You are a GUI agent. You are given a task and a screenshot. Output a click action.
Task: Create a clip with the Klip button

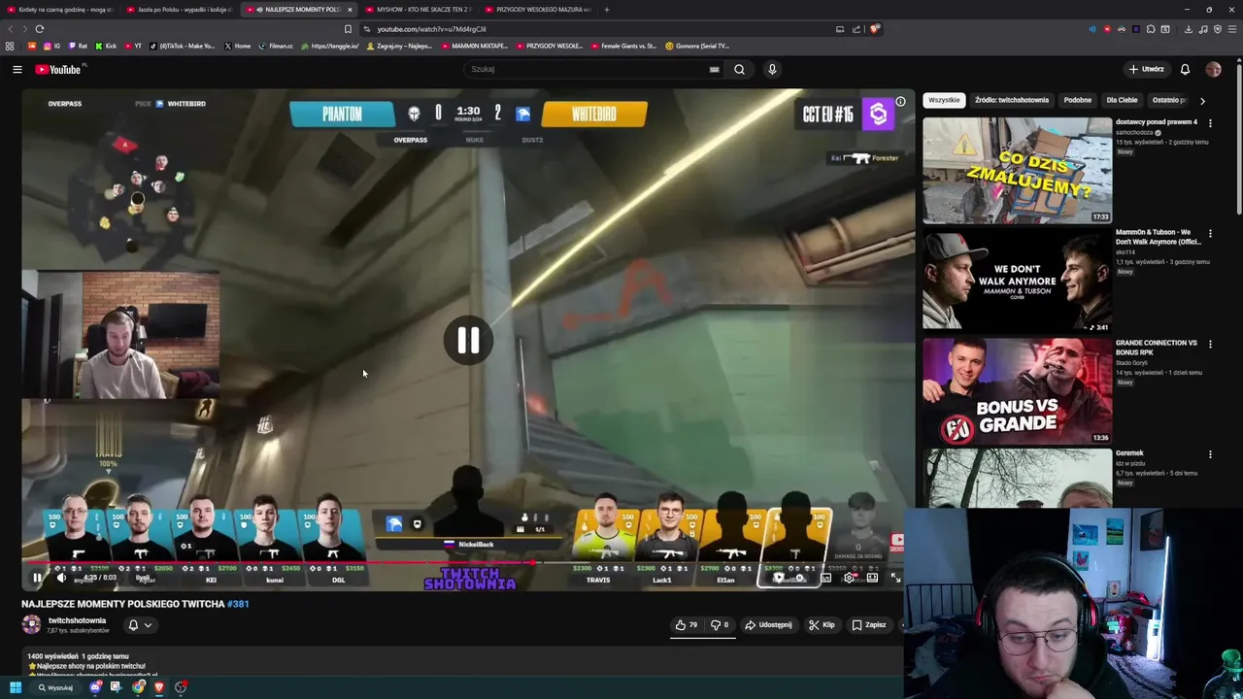pos(822,625)
